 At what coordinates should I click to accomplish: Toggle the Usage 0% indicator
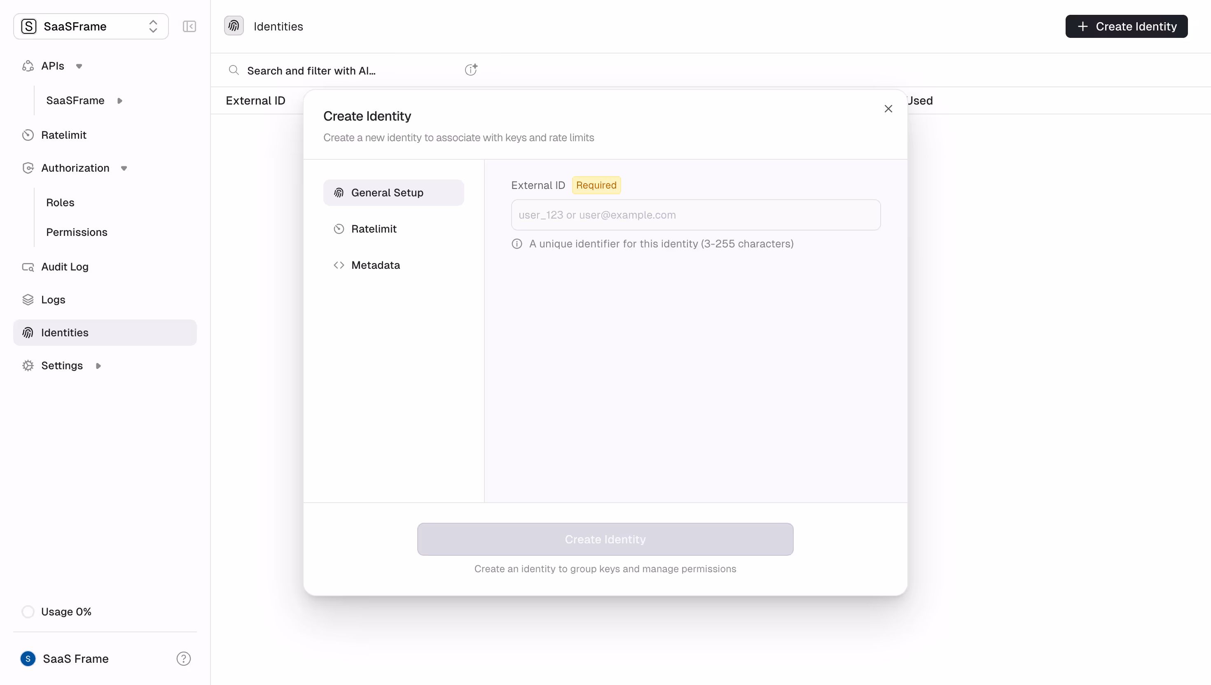pos(28,611)
